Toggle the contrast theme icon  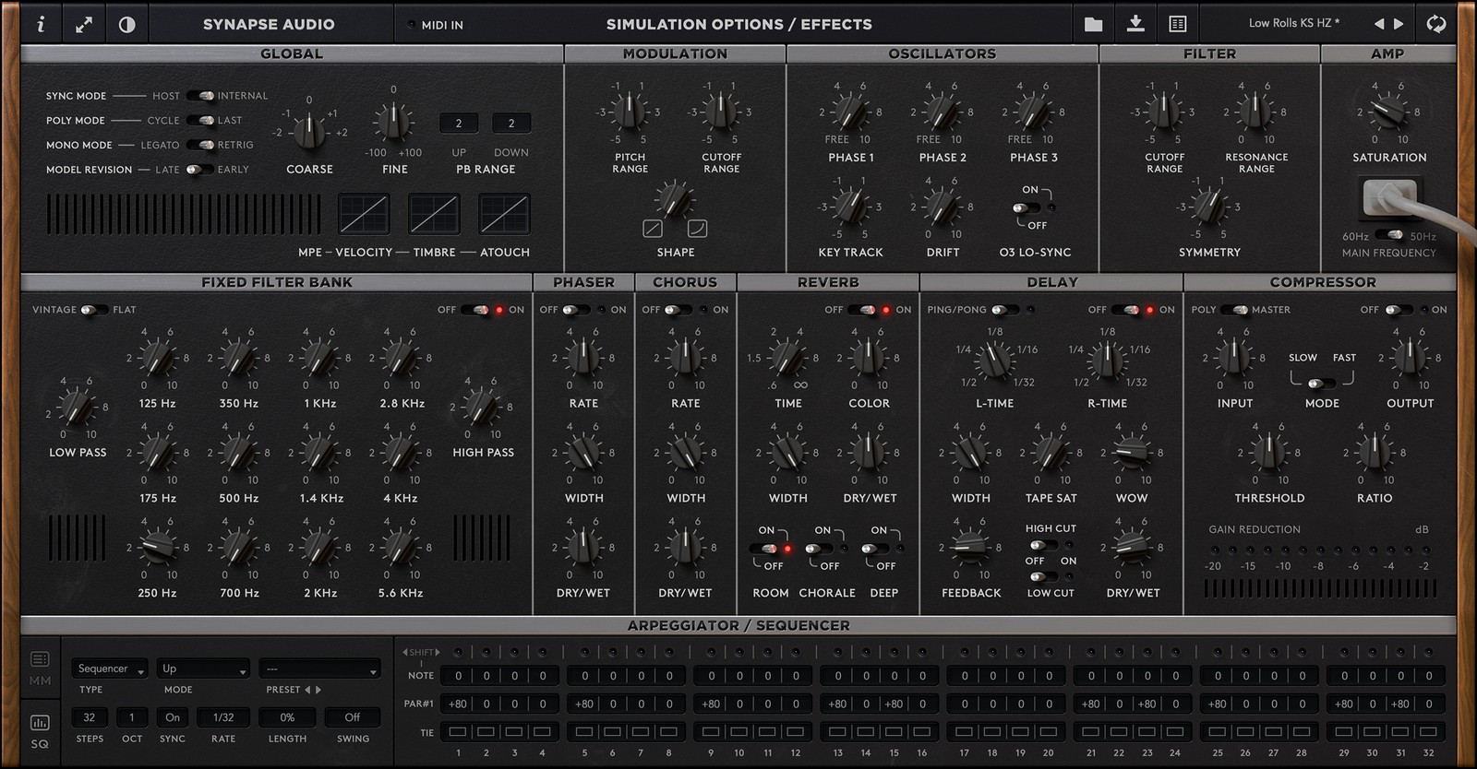[127, 25]
